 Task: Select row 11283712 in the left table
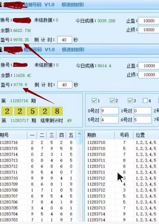(38, 166)
